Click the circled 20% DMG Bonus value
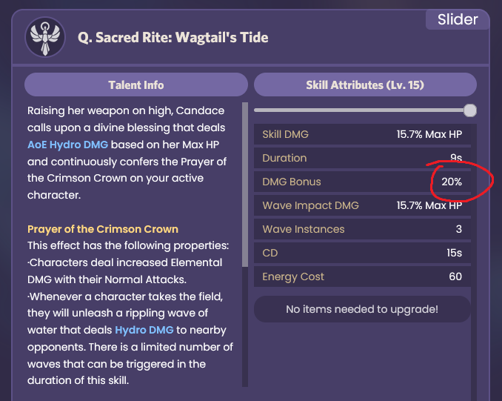This screenshot has width=502, height=401. [x=449, y=182]
